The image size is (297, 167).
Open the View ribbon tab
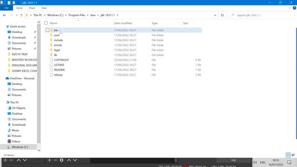44,8
